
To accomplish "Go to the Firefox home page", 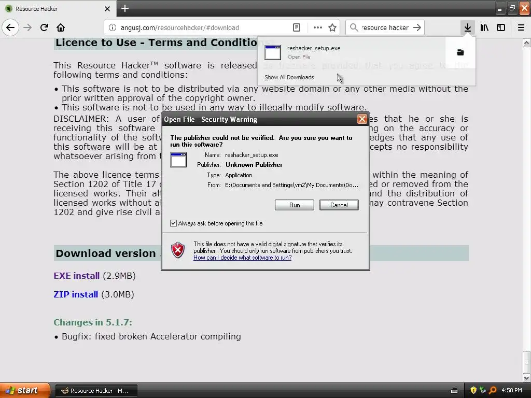I will tap(61, 27).
